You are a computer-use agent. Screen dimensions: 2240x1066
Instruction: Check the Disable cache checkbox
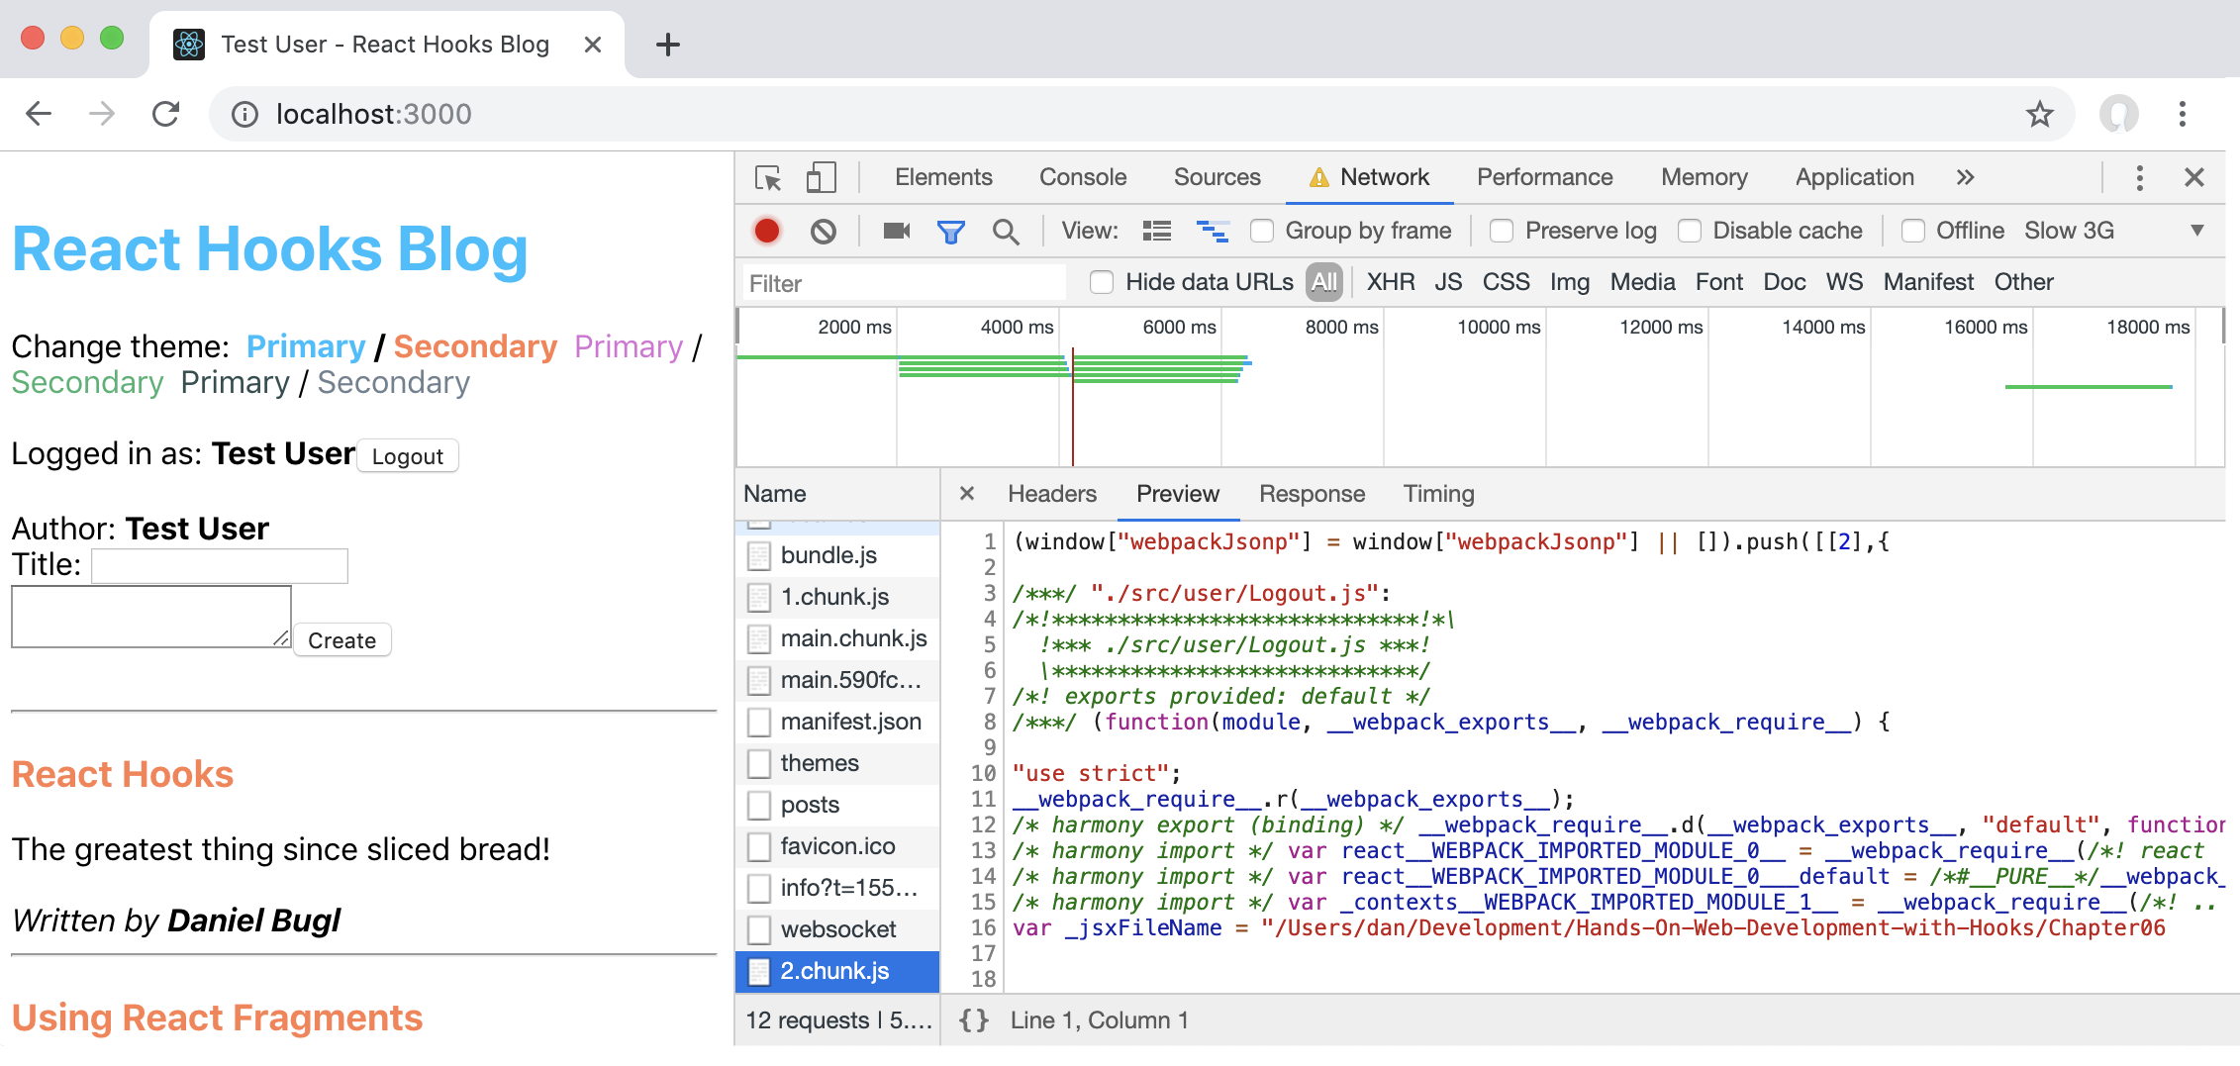point(1690,231)
